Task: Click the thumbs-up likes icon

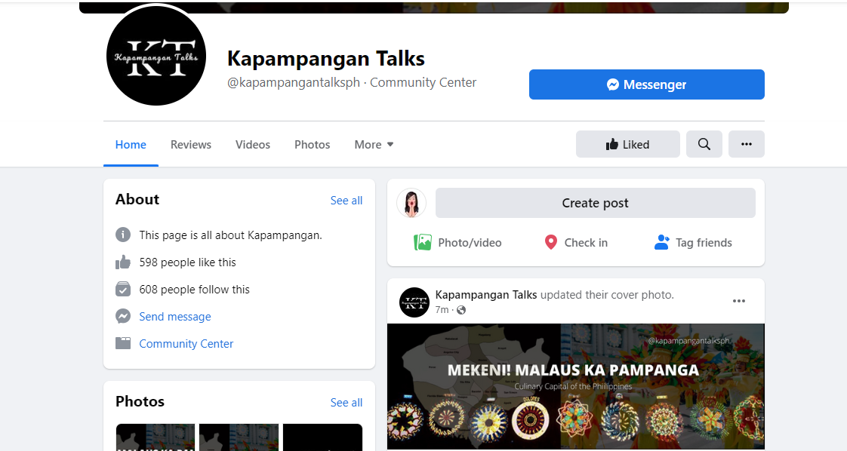Action: click(123, 262)
